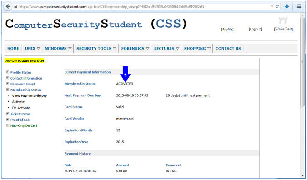Click the 'ACTIVATED' membership status value

pos(125,84)
